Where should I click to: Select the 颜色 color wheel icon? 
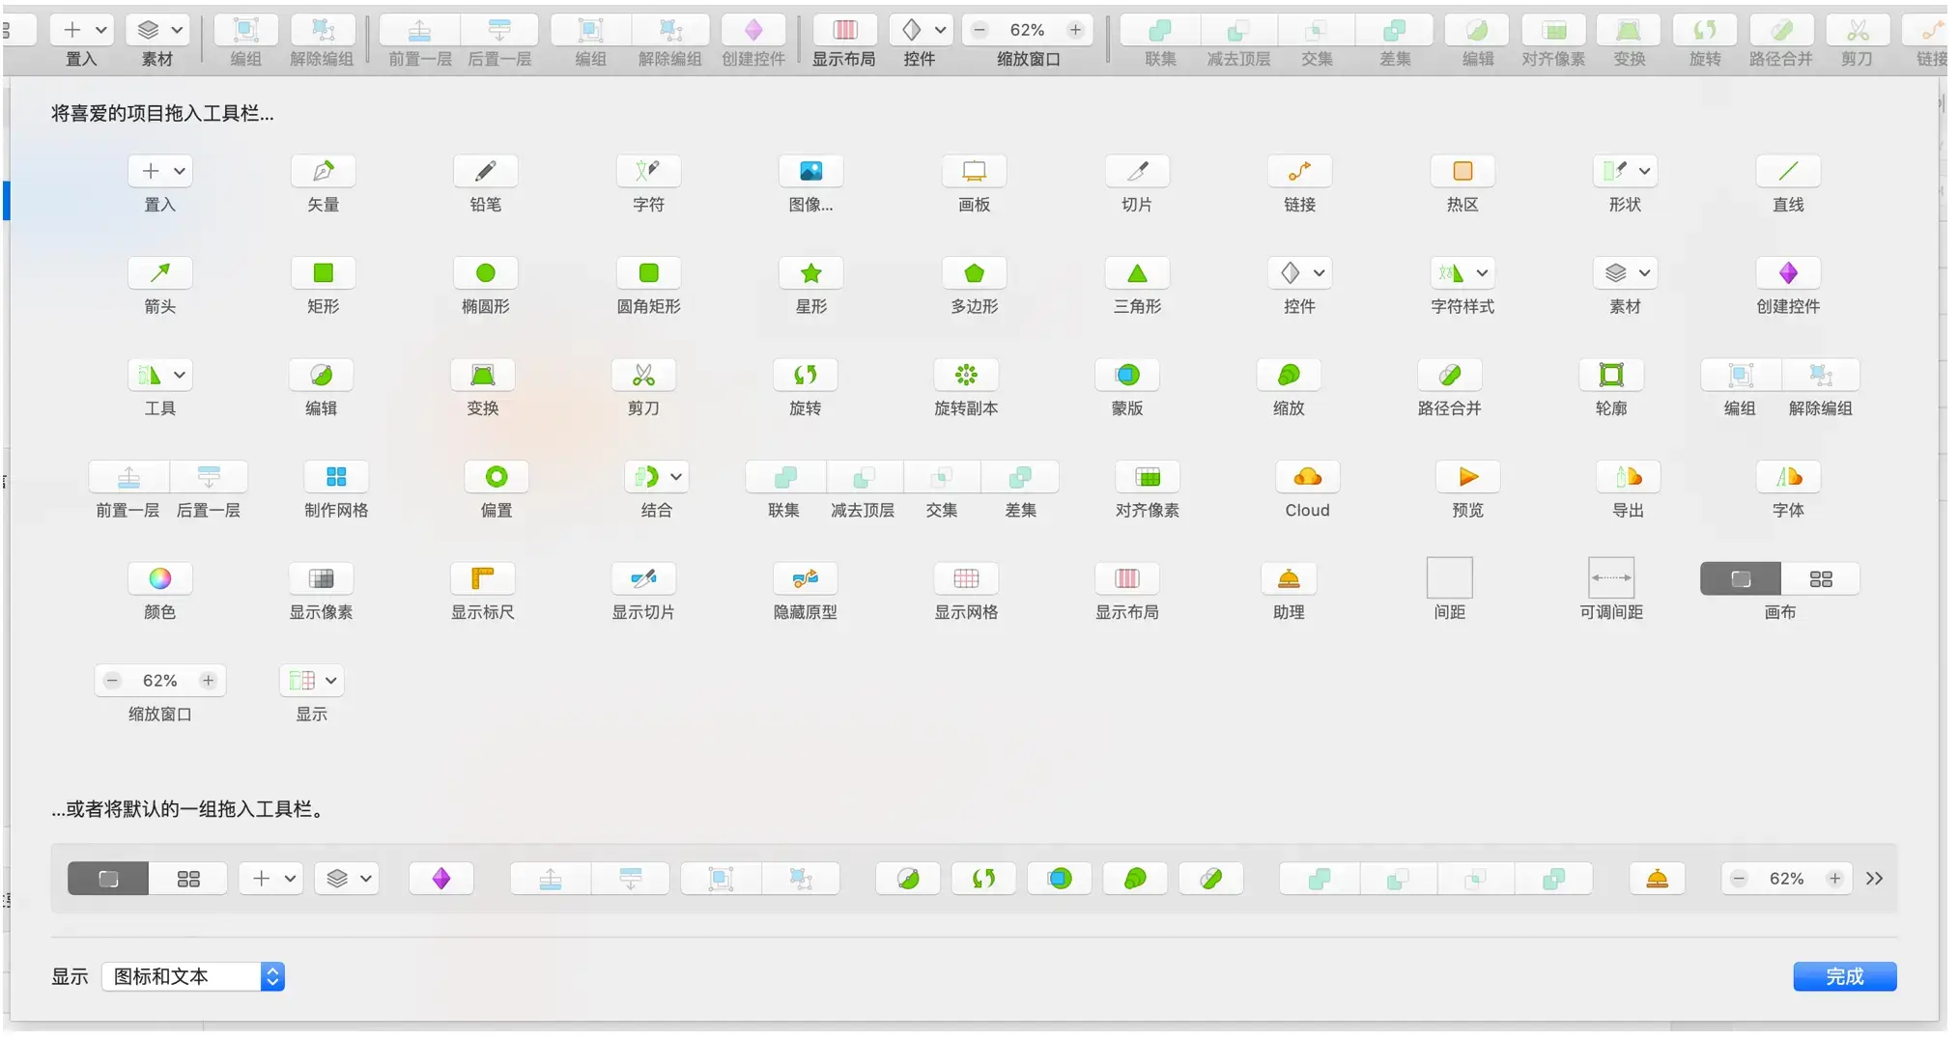point(160,578)
